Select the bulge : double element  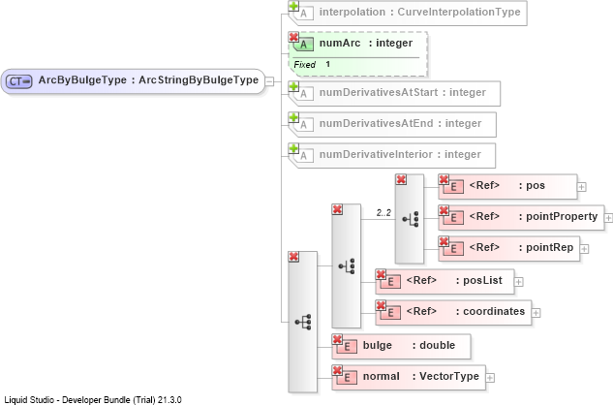[401, 346]
